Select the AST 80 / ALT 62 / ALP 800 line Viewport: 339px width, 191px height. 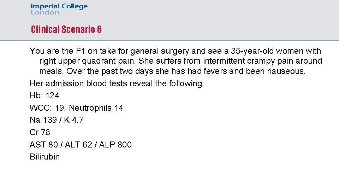pos(81,144)
